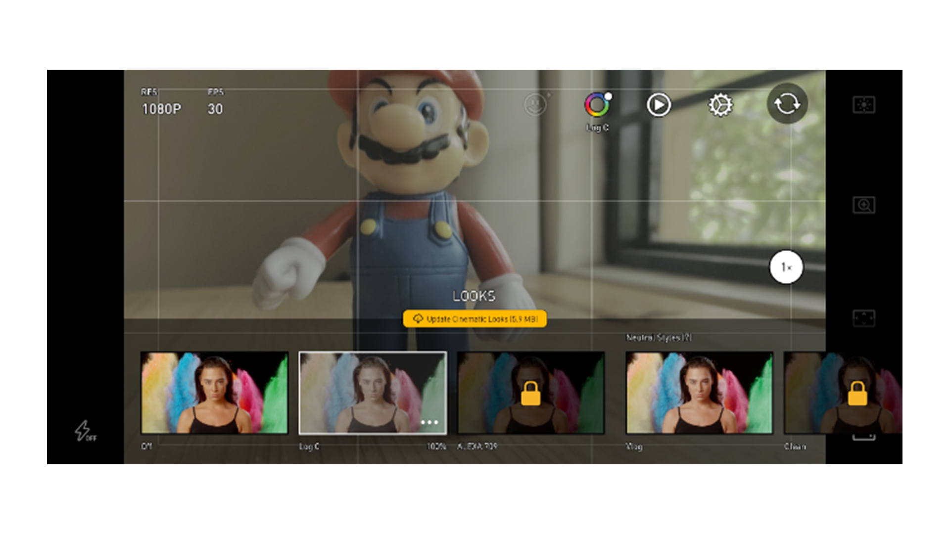Image resolution: width=950 pixels, height=534 pixels.
Task: Open the exposure adjustment tool
Action: point(865,105)
